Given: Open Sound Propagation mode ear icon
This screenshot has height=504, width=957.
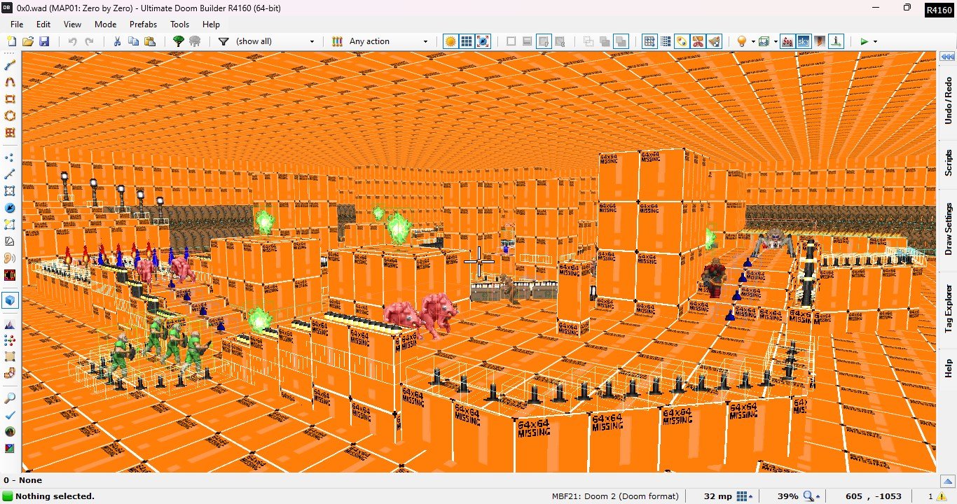Looking at the screenshot, I should point(10,258).
